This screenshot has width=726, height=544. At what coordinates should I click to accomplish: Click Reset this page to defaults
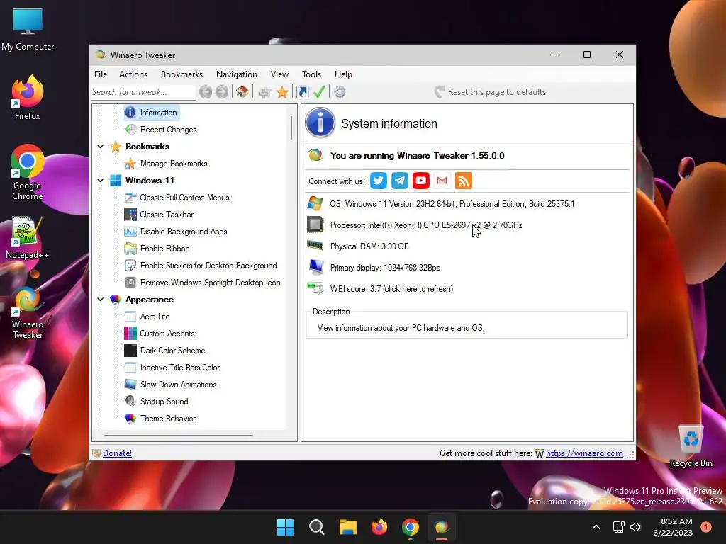491,92
